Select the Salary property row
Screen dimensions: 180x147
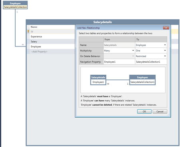pos(51,41)
